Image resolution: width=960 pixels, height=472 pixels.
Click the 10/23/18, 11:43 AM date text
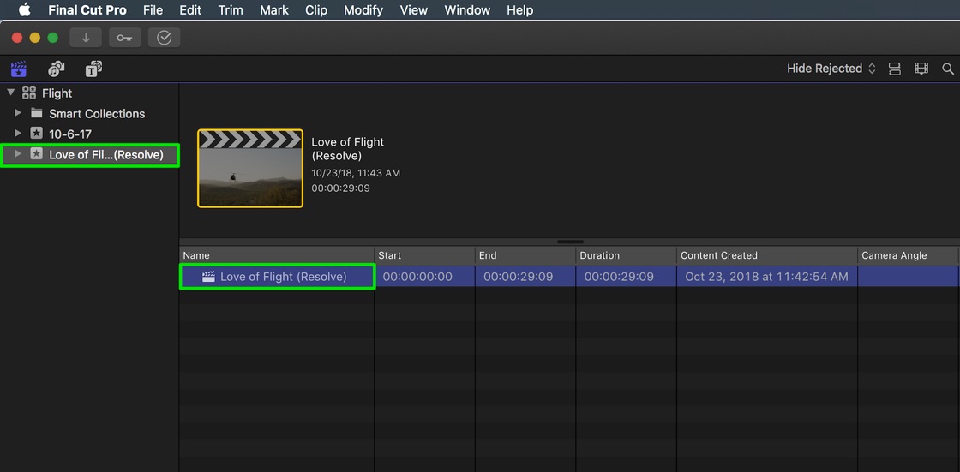coord(356,173)
